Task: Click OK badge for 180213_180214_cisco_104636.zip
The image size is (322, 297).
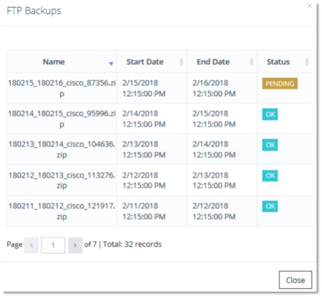Action: 270,145
